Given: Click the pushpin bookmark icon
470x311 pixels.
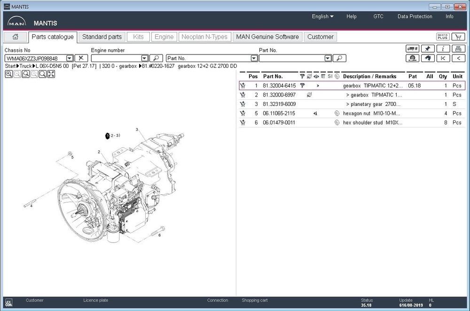Looking at the screenshot, I should 428,48.
